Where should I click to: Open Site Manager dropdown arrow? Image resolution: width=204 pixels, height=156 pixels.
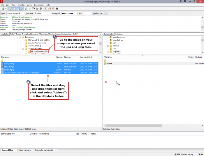pyautogui.click(x=6, y=9)
